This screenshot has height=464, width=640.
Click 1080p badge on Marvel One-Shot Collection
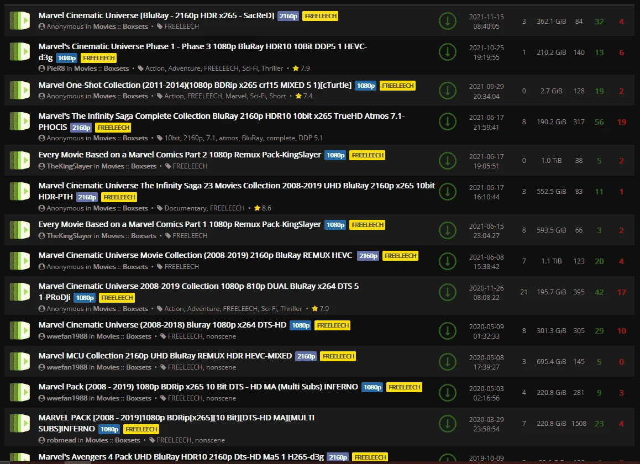[x=366, y=86]
